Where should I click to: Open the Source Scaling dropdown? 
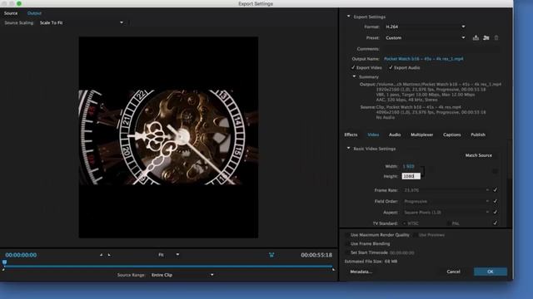click(82, 22)
